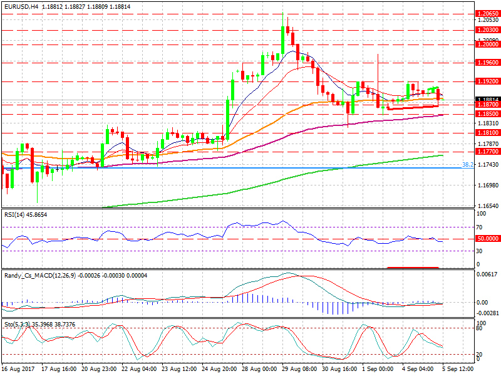501x376 pixels.
Task: Click the tallest green candle at the chart peak
Action: pyautogui.click(x=283, y=40)
